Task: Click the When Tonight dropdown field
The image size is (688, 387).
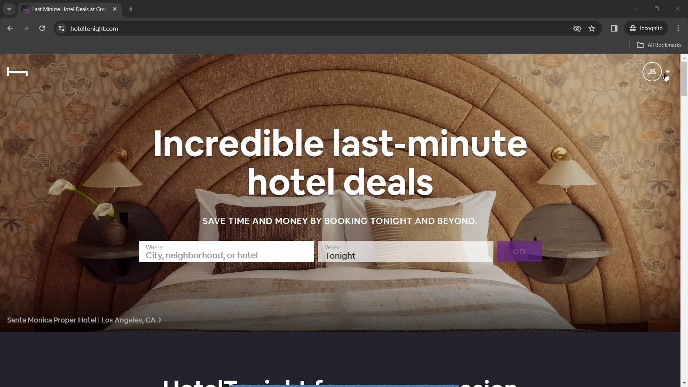Action: tap(405, 252)
